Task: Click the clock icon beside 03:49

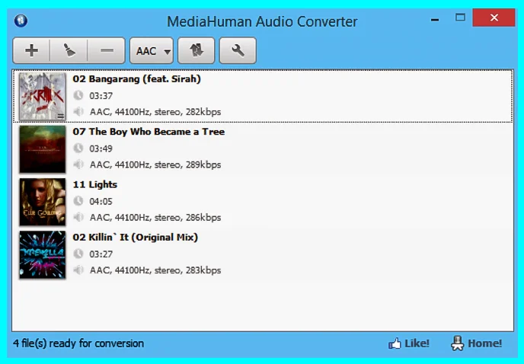Action: click(78, 148)
